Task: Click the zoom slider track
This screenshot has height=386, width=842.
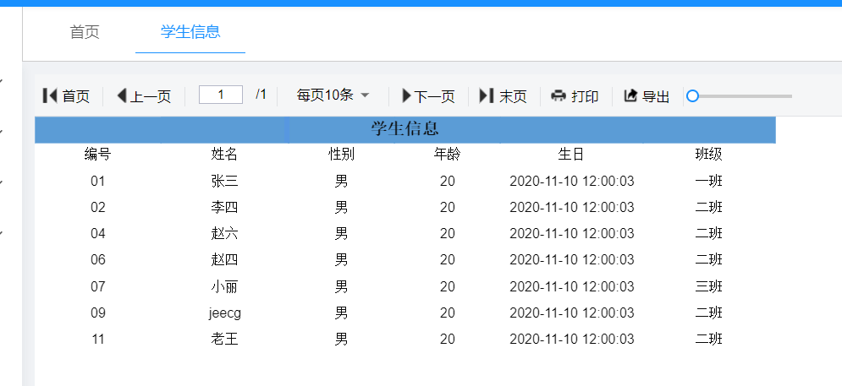Action: (x=744, y=96)
